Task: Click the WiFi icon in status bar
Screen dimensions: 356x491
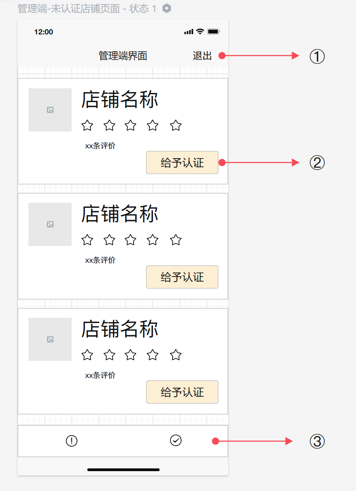Action: 200,31
